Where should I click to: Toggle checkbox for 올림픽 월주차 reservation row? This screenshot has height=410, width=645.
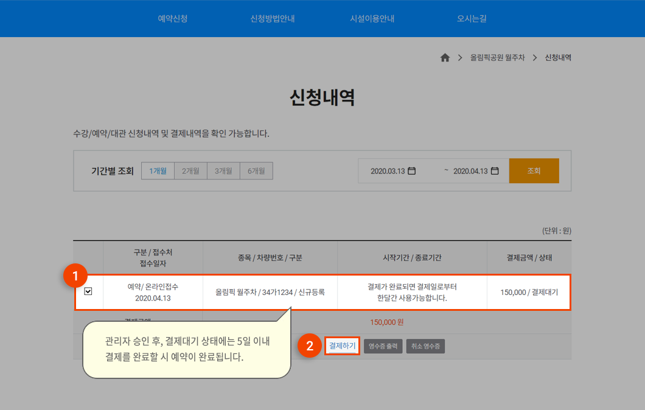click(x=88, y=291)
